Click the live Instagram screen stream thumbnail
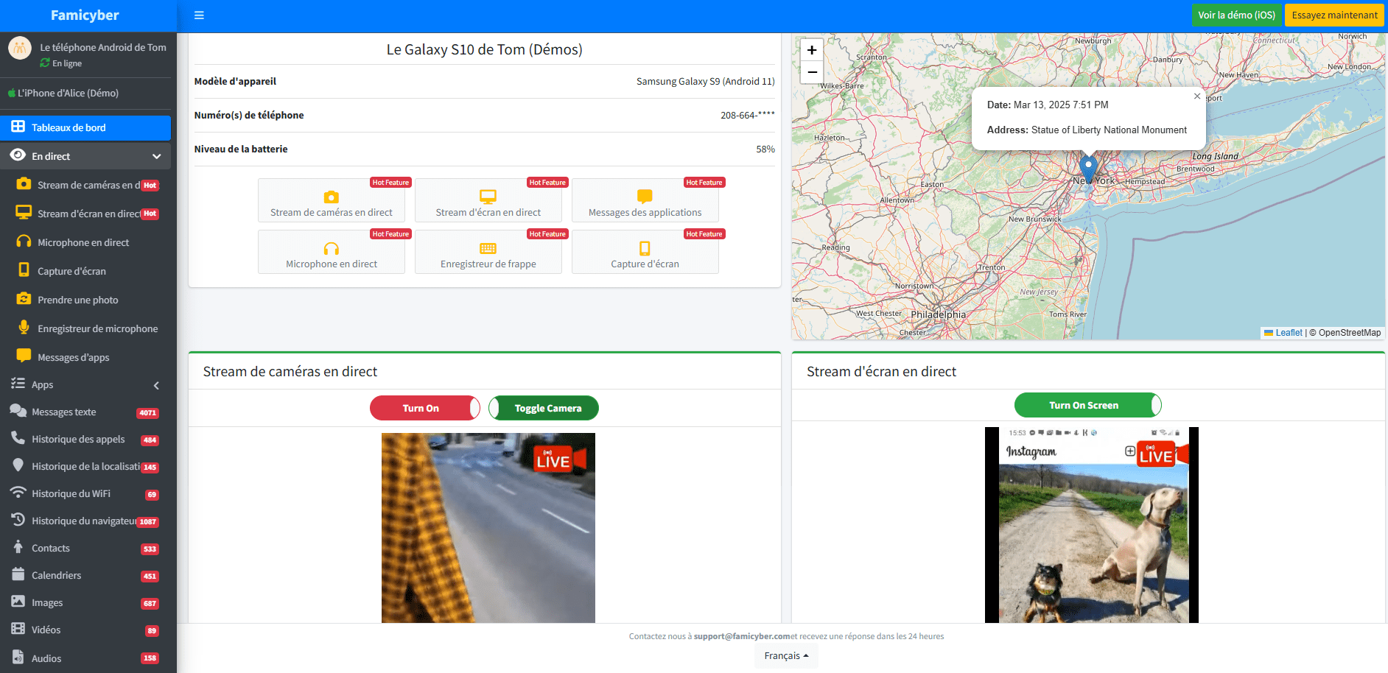 tap(1092, 525)
